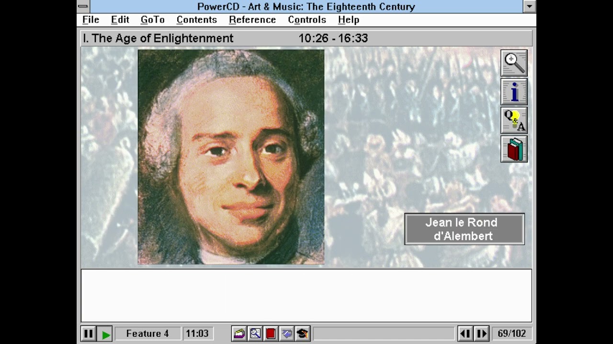Open the window control menu box
The height and width of the screenshot is (344, 613).
click(x=83, y=7)
